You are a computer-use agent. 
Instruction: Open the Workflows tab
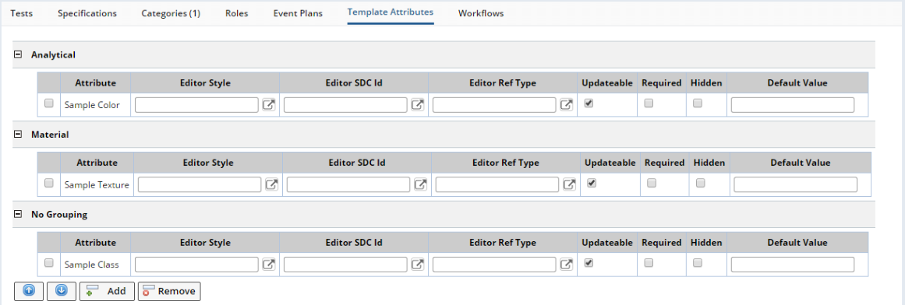tap(481, 13)
